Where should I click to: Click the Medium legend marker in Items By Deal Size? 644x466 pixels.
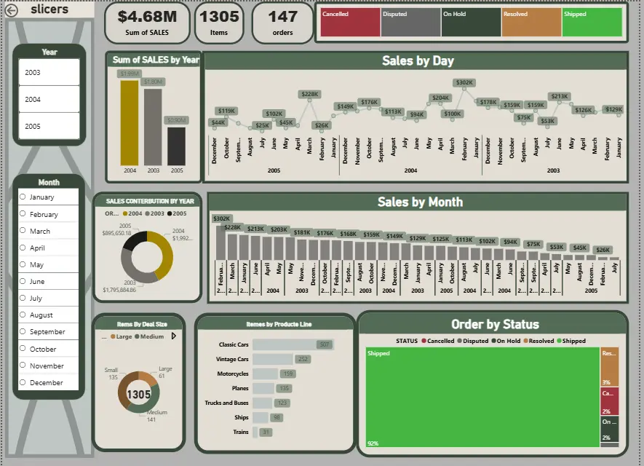pyautogui.click(x=137, y=336)
